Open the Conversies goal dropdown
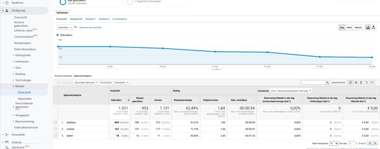Viewport: 380px width, 149px height. pyautogui.click(x=291, y=91)
